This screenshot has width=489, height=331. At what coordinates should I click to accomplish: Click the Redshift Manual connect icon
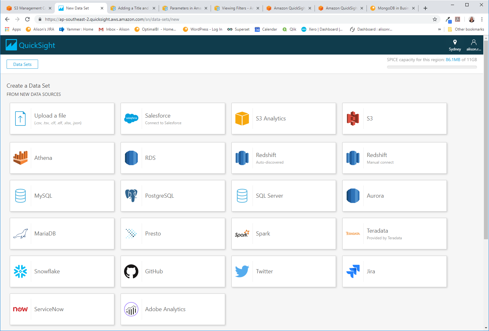(x=353, y=158)
